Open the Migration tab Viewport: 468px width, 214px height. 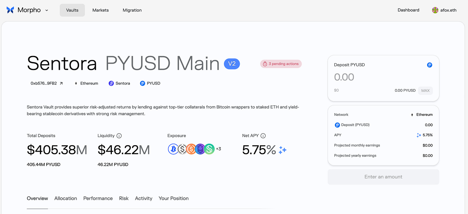132,10
